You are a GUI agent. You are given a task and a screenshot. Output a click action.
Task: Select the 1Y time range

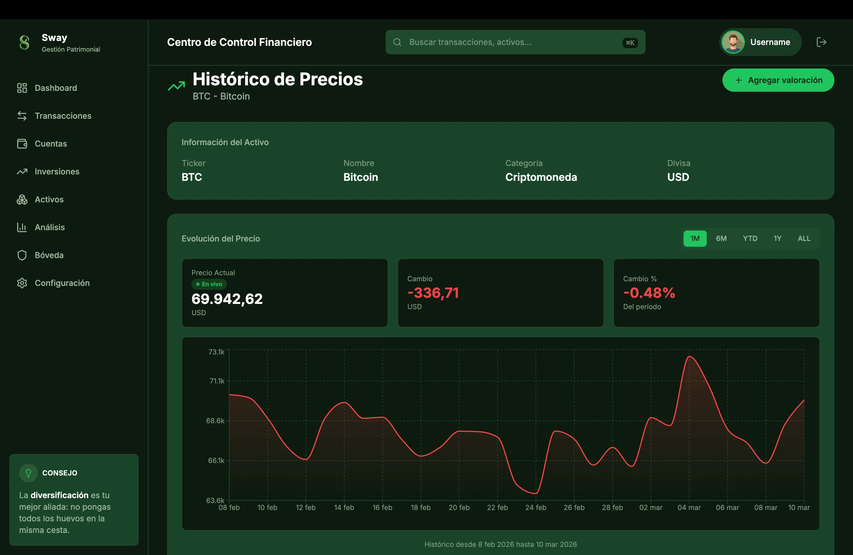(777, 238)
